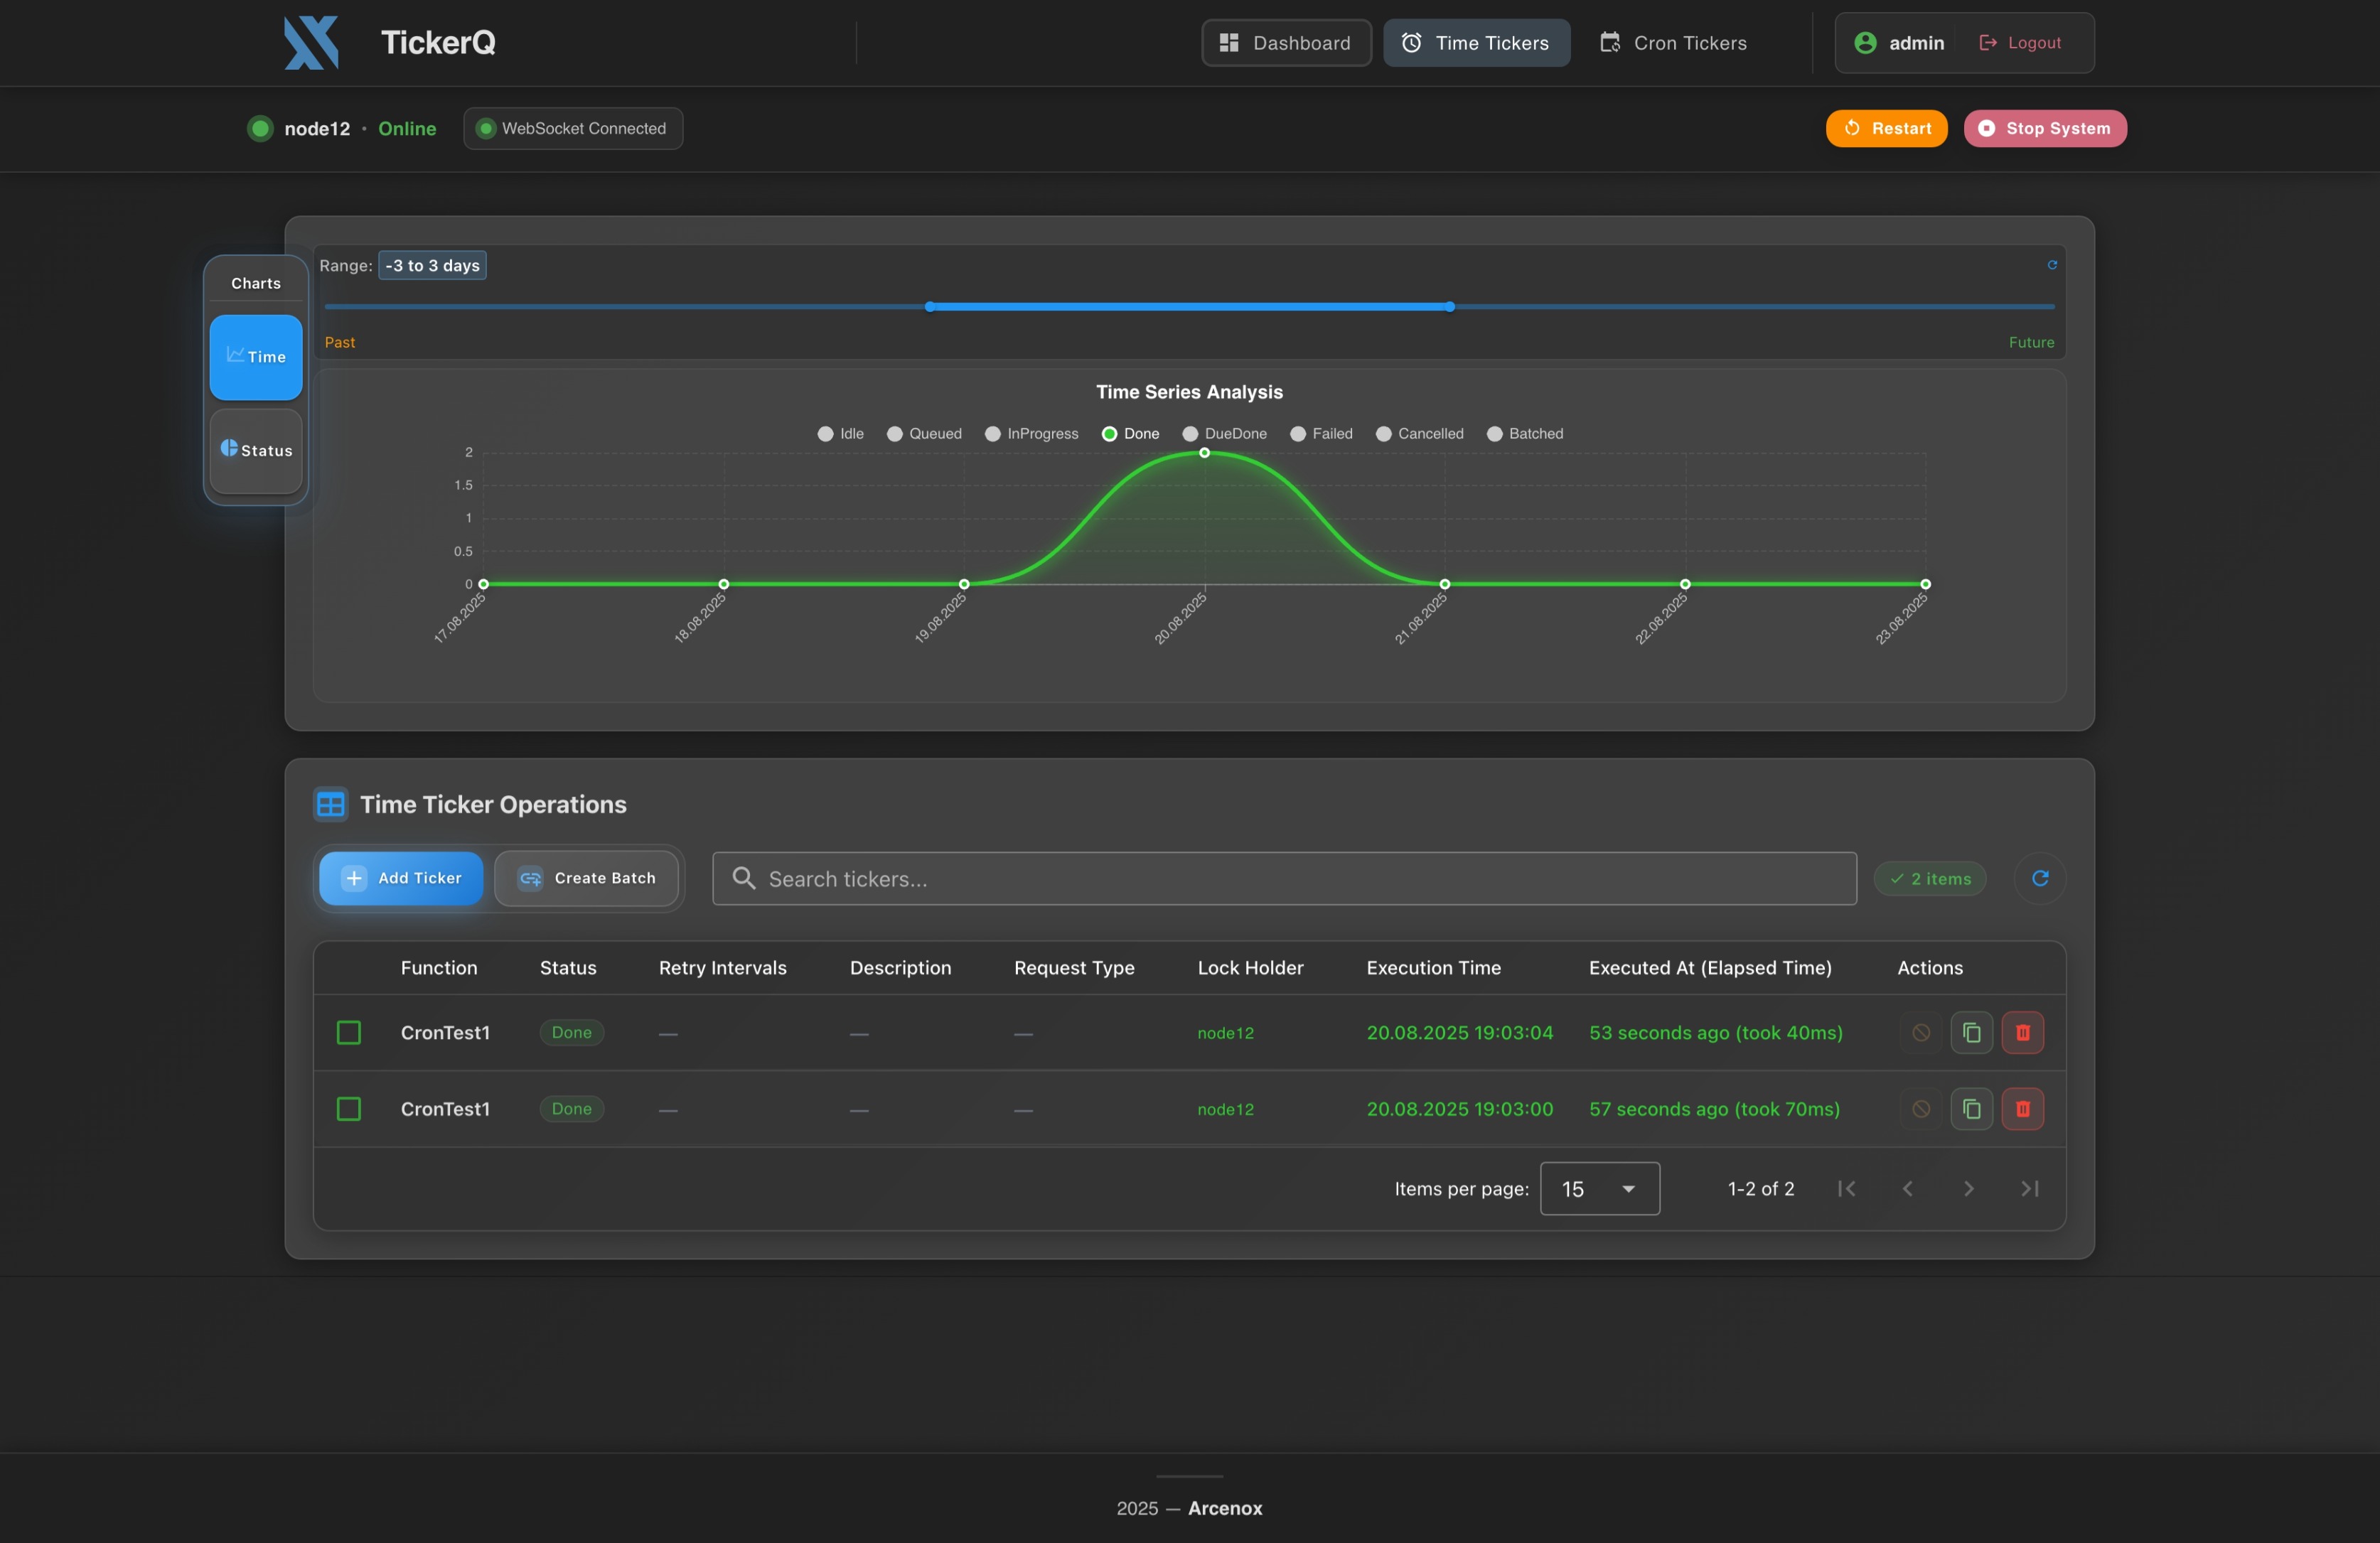Image resolution: width=2380 pixels, height=1543 pixels.
Task: Jump to last page of results
Action: (2029, 1189)
